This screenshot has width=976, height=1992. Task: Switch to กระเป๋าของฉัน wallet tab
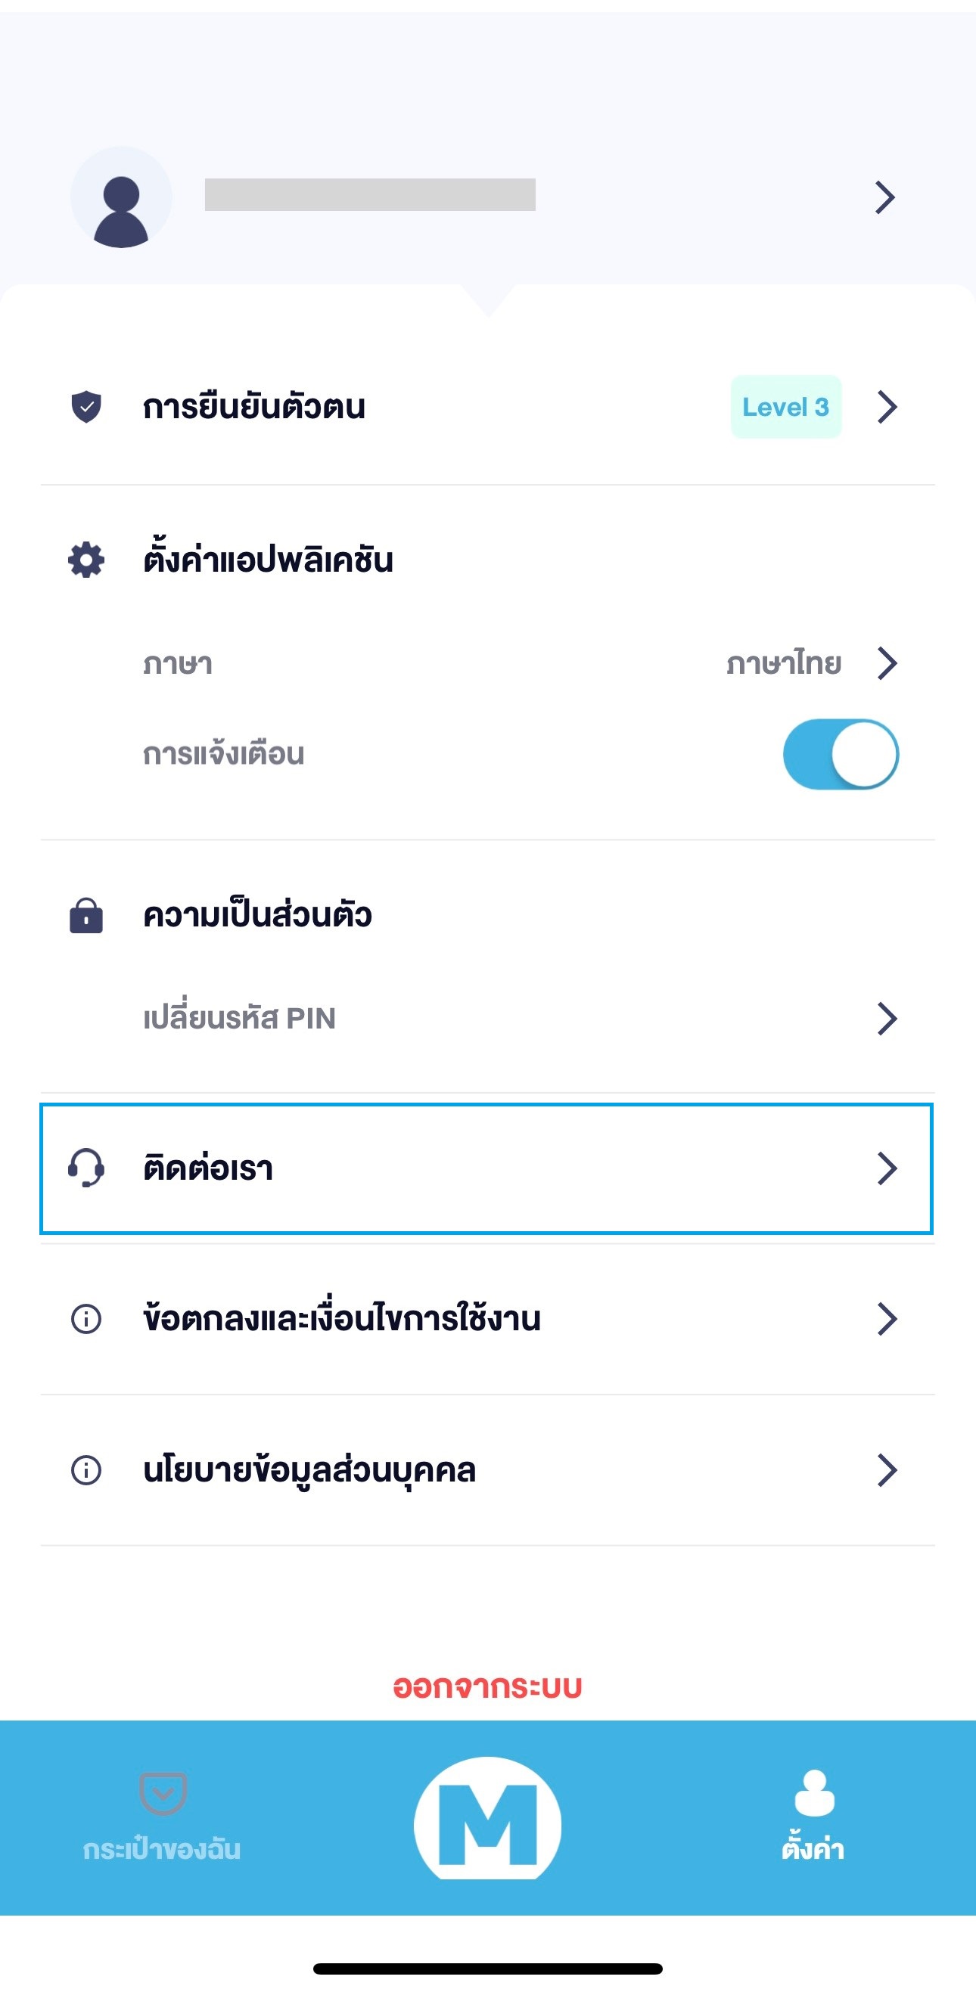[163, 1814]
